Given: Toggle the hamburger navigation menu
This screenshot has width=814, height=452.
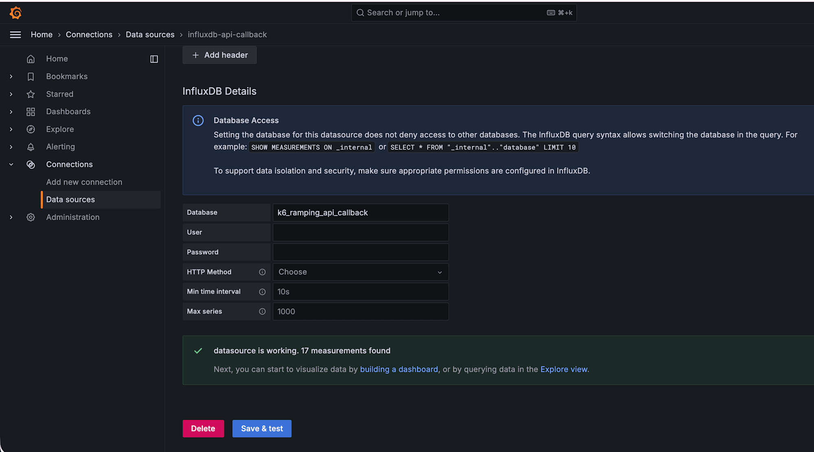Looking at the screenshot, I should click(15, 35).
